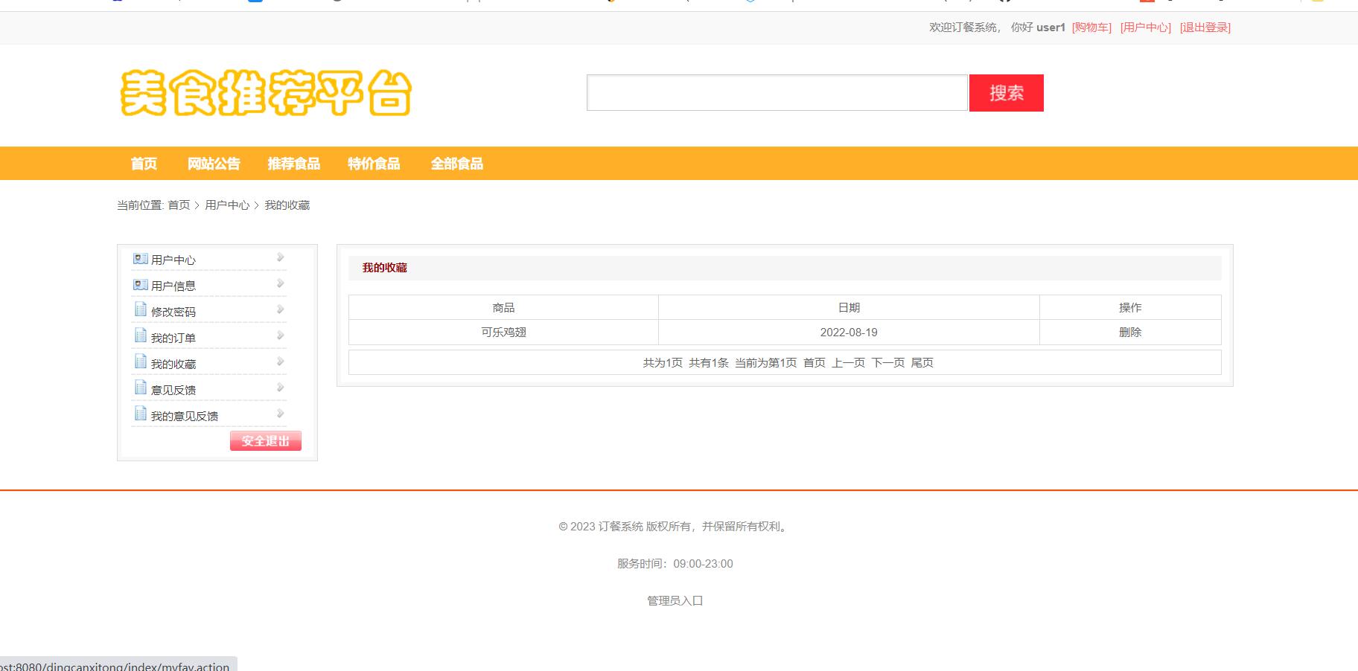Click the arrow at right of 修改密码 row
Screen dimensions: 1358x671
[x=281, y=309]
